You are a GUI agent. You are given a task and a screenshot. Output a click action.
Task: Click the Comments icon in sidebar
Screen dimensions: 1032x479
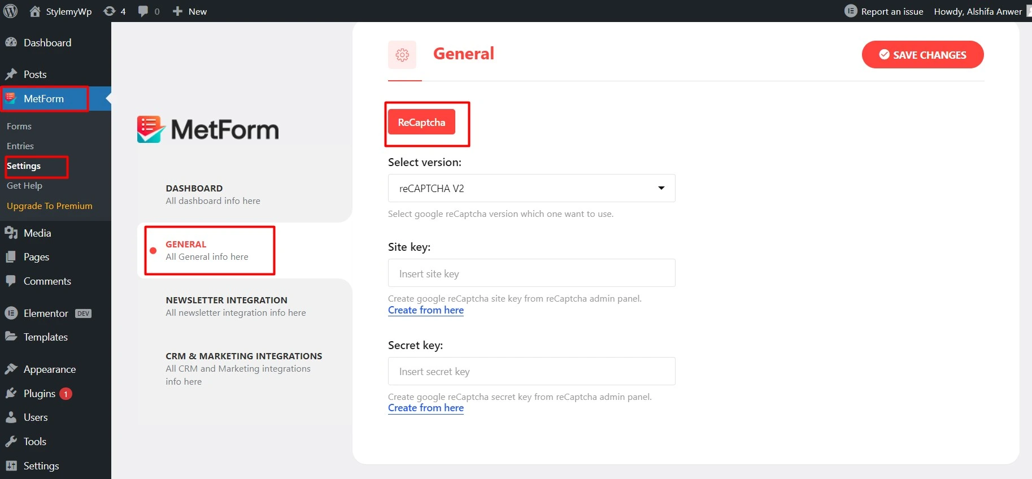pyautogui.click(x=11, y=281)
